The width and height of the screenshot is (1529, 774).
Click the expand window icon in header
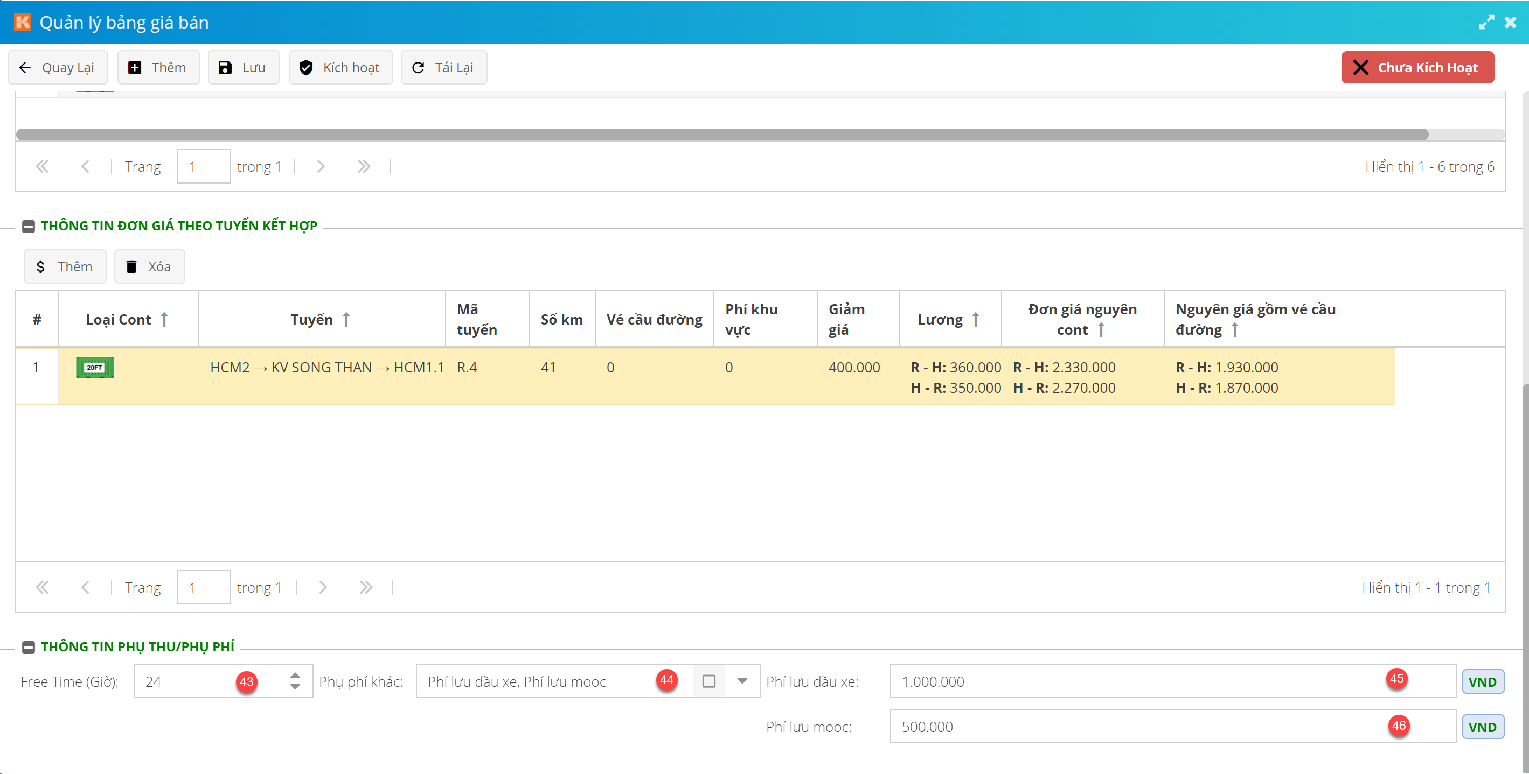(x=1486, y=23)
